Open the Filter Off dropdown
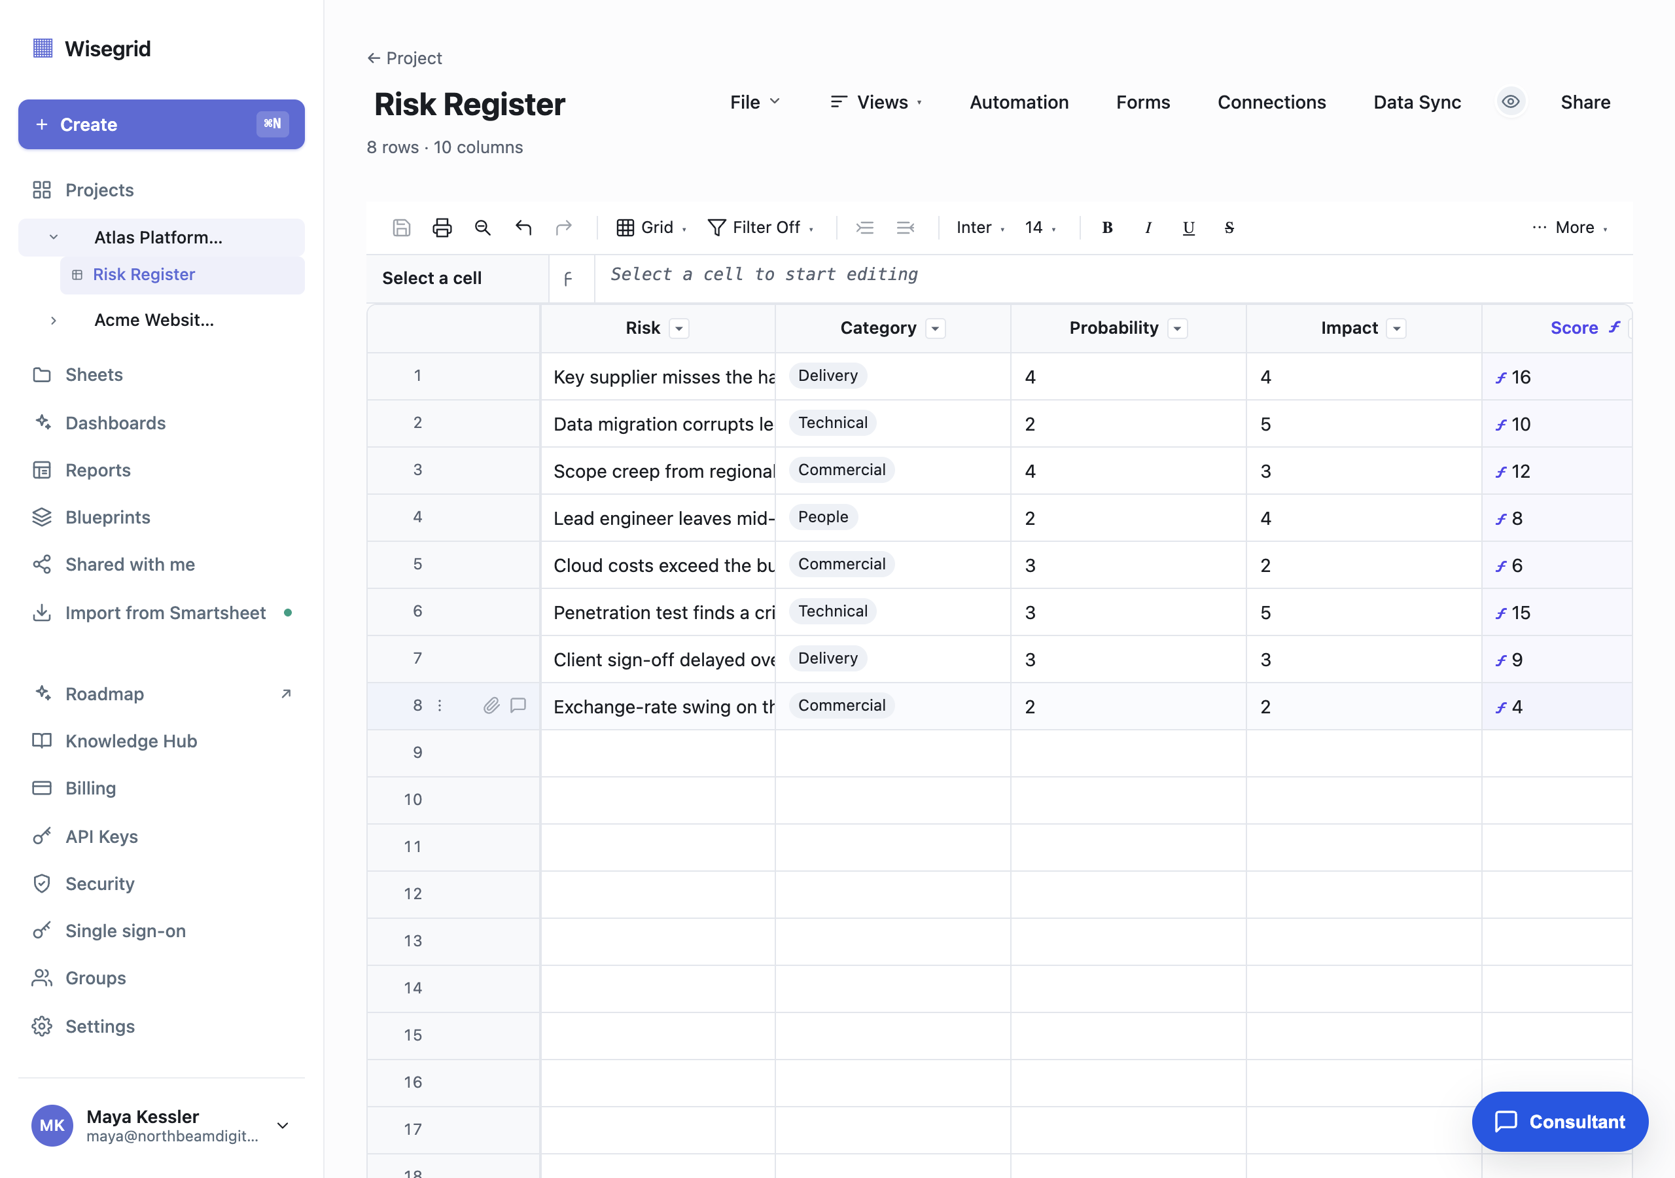 pyautogui.click(x=761, y=228)
